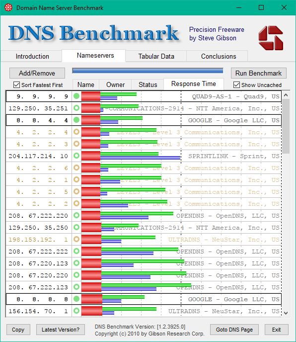The height and width of the screenshot is (342, 296).
Task: Click status circle for 208.67.220.220 row
Action: [x=76, y=275]
